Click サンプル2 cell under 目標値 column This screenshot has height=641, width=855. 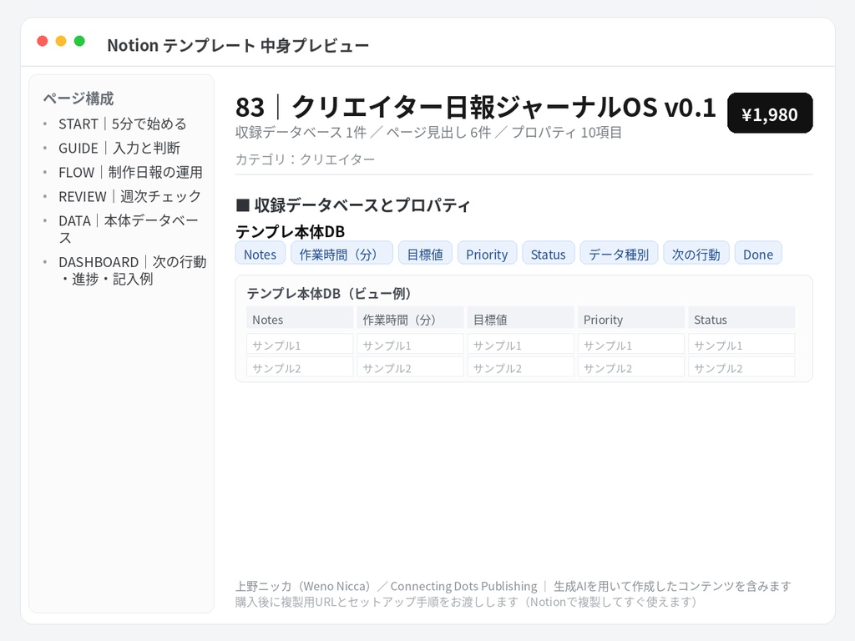tap(521, 367)
